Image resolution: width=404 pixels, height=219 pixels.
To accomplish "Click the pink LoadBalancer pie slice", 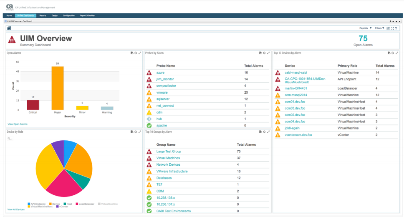I will click(64, 184).
